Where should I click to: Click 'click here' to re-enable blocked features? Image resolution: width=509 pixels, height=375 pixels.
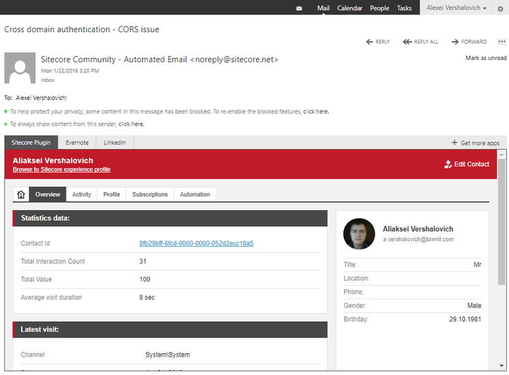coord(316,112)
